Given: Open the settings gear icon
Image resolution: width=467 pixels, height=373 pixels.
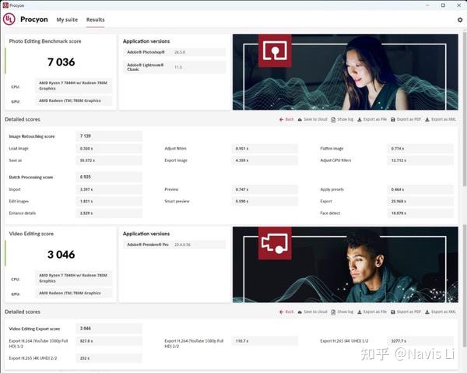Looking at the screenshot, I should click(460, 19).
